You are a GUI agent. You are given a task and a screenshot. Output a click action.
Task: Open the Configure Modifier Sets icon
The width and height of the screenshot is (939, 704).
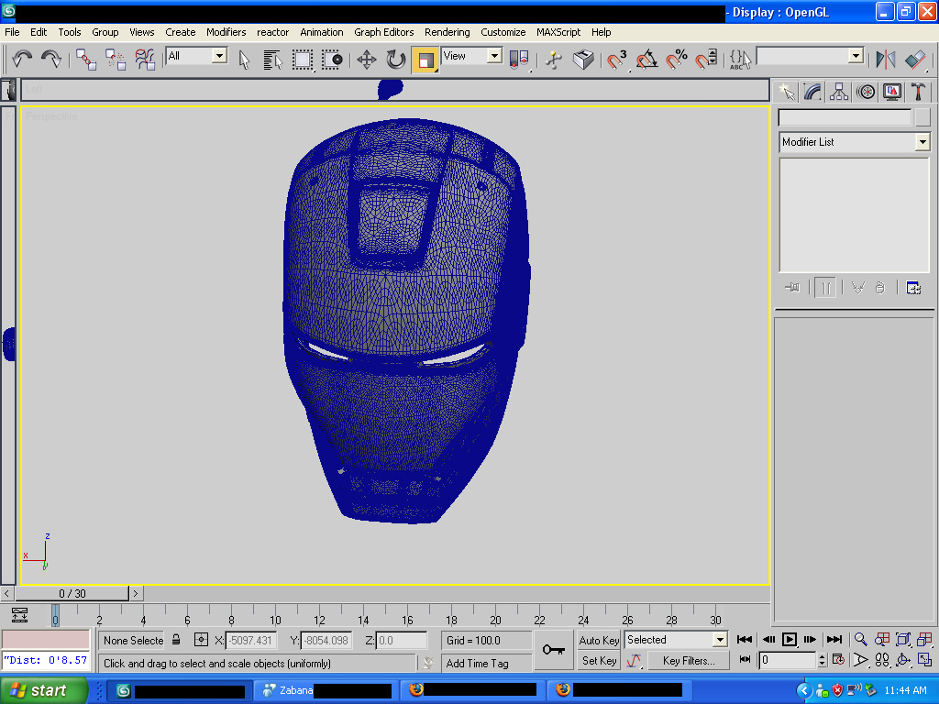912,288
